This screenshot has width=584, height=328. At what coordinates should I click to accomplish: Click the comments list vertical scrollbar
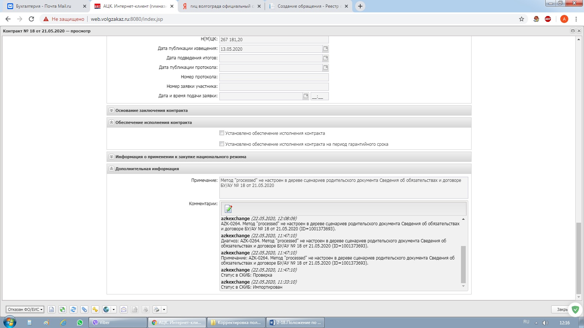tap(463, 264)
